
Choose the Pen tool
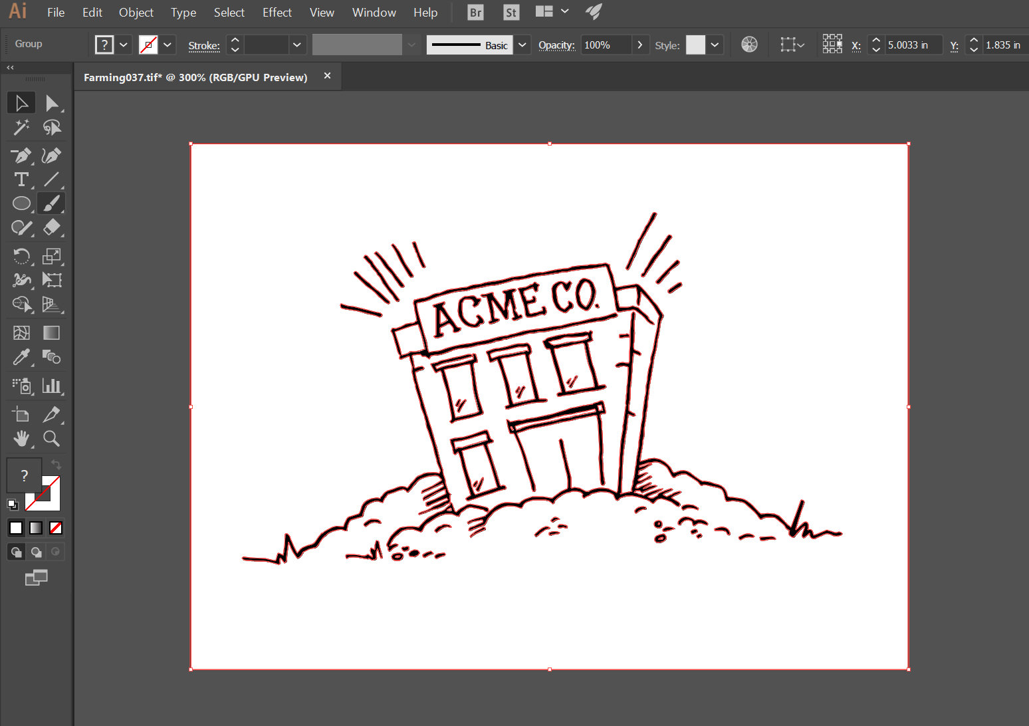tap(22, 156)
